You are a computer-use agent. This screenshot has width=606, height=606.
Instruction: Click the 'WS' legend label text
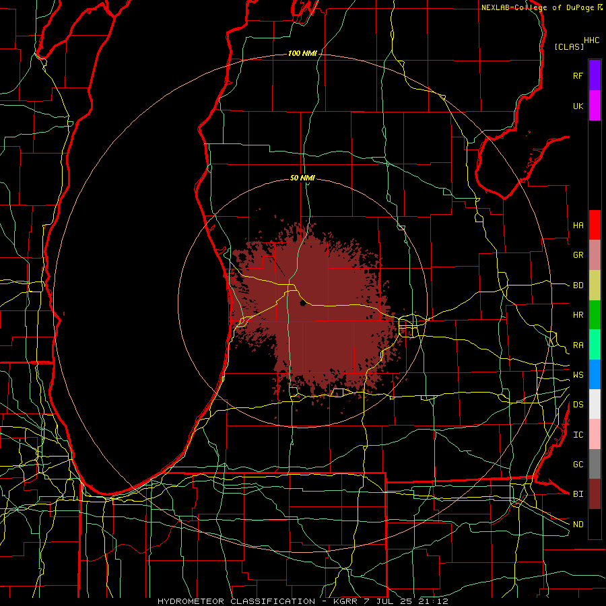tap(578, 374)
